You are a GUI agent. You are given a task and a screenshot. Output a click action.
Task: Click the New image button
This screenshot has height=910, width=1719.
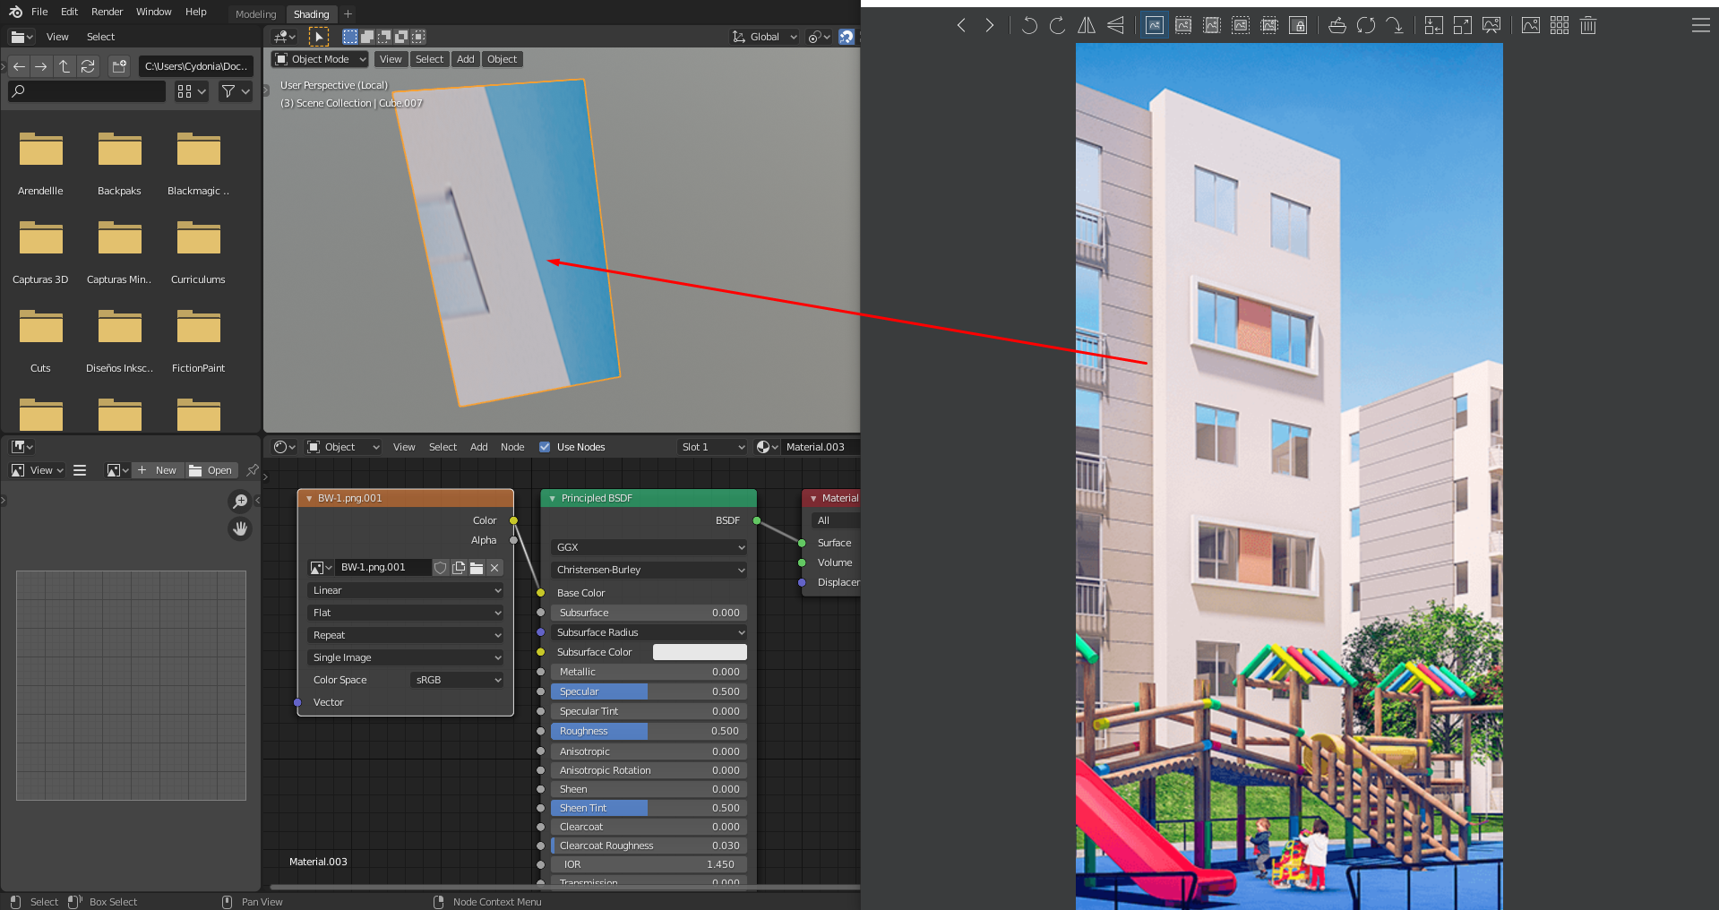(x=159, y=470)
